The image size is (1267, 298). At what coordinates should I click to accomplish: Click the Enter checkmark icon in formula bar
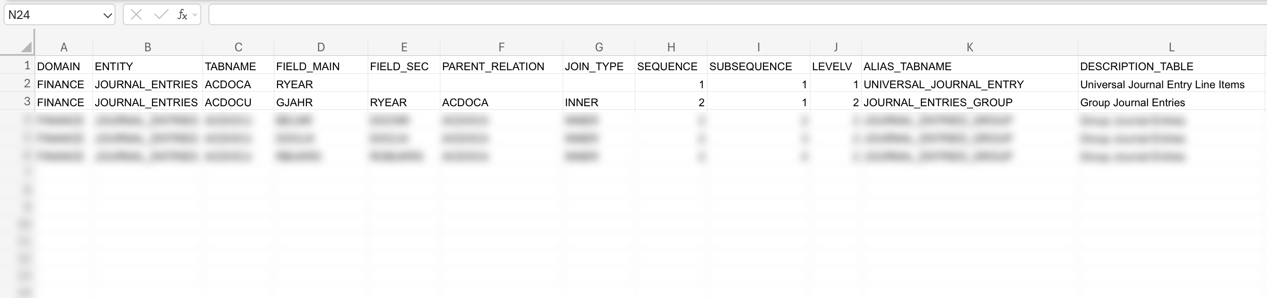160,14
